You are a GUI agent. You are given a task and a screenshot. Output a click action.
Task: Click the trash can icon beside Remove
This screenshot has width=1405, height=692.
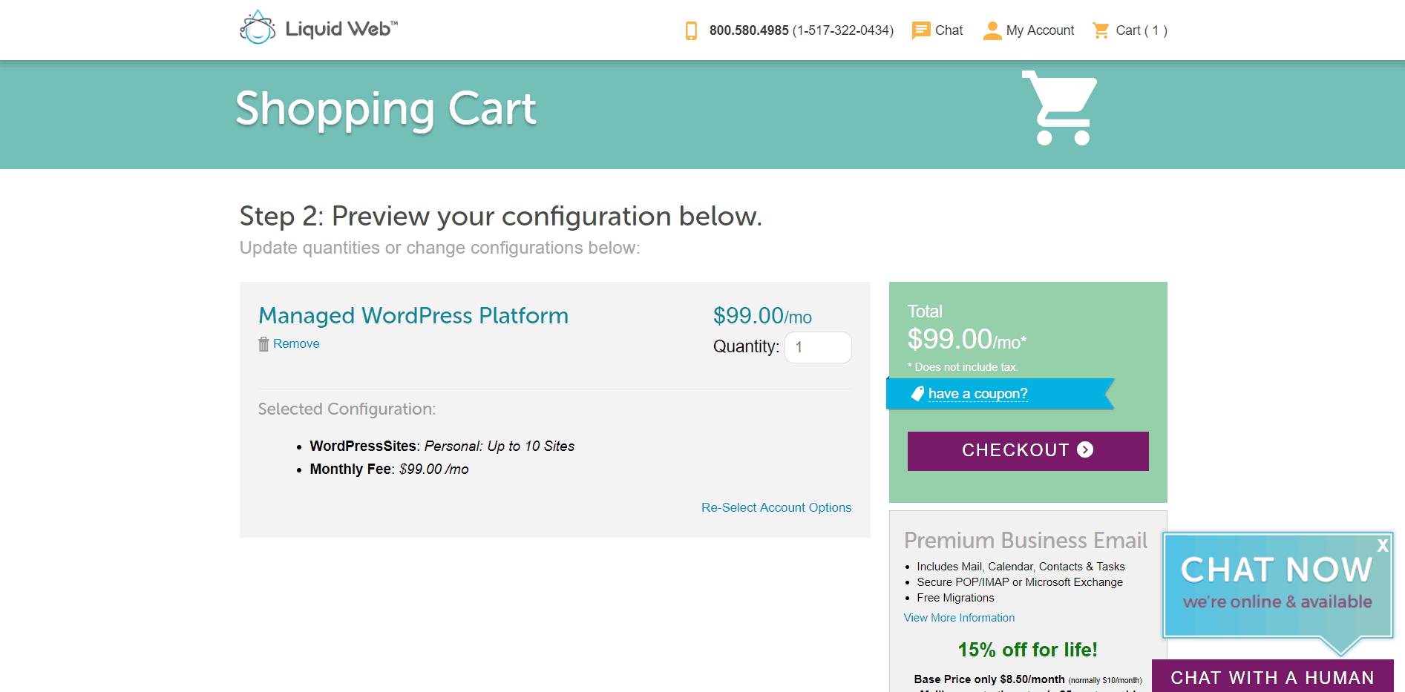tap(263, 344)
